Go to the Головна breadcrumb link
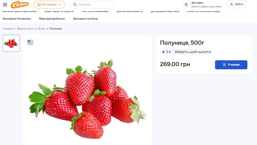 8,29
